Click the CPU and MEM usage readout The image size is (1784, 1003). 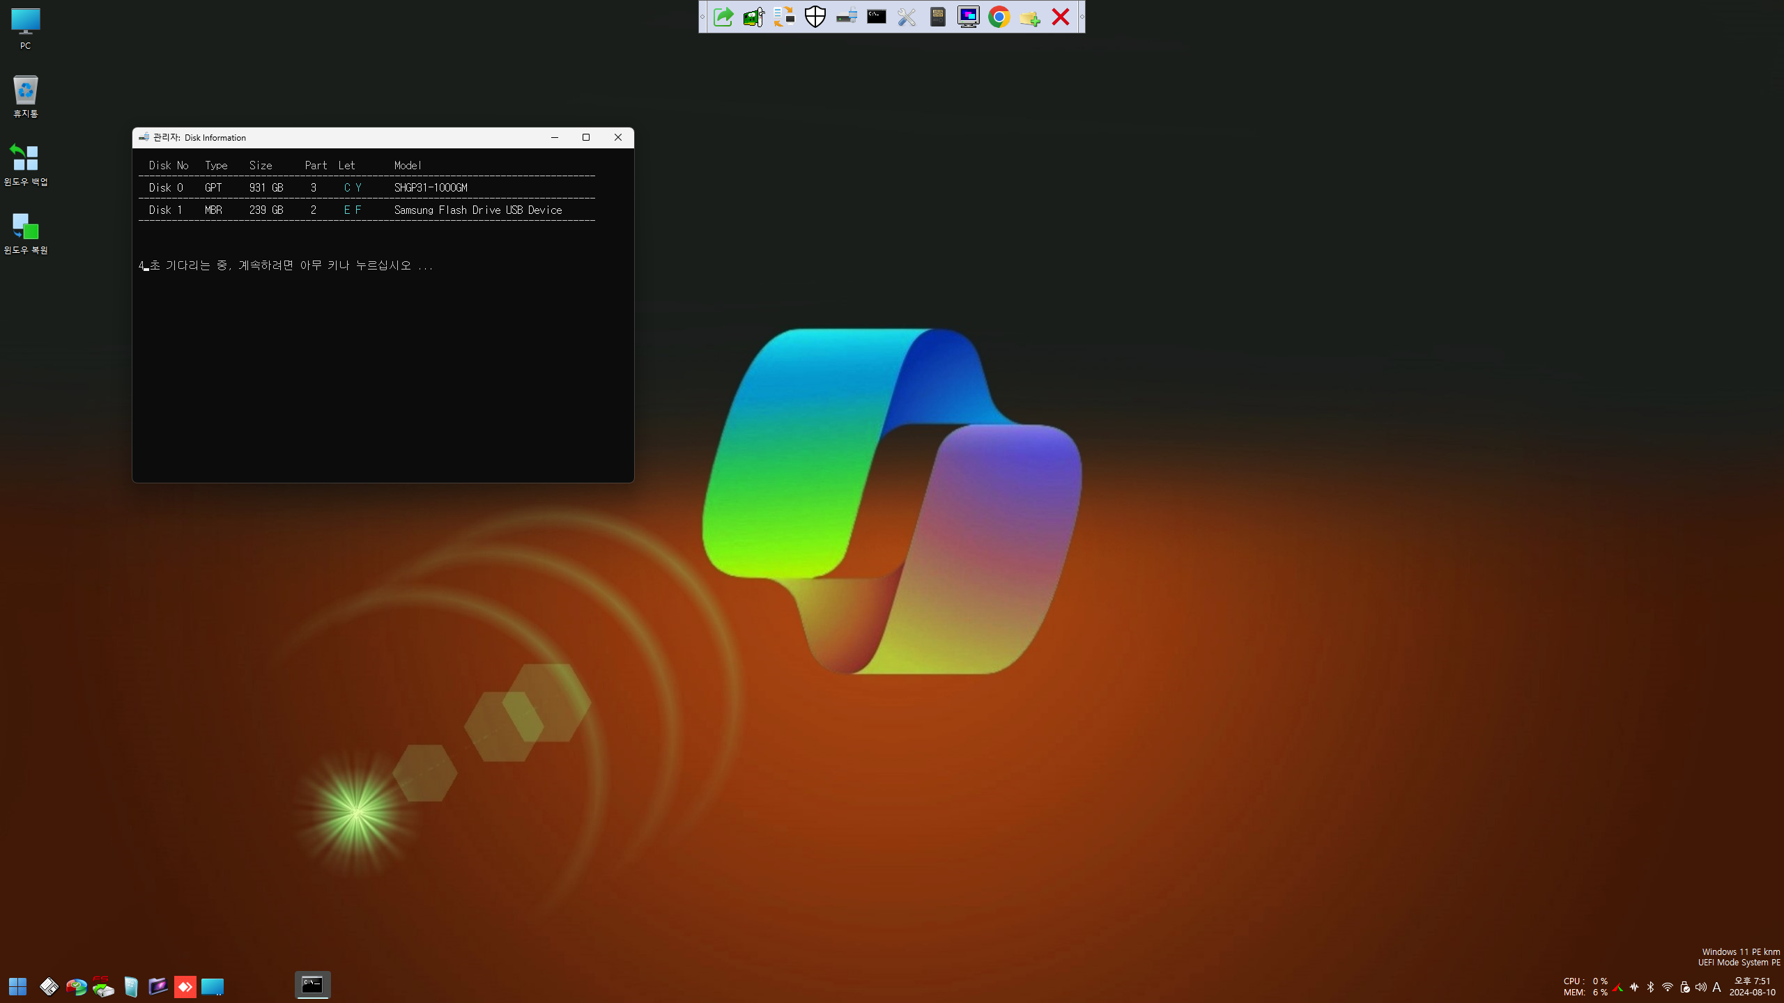(1585, 986)
